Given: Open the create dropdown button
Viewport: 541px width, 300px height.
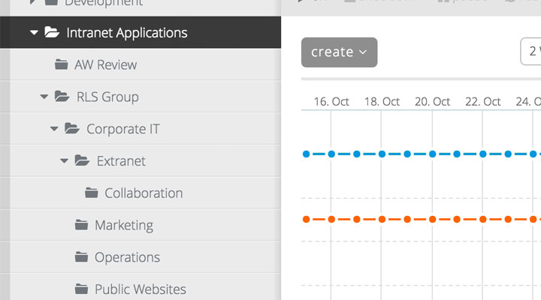Looking at the screenshot, I should [x=339, y=52].
